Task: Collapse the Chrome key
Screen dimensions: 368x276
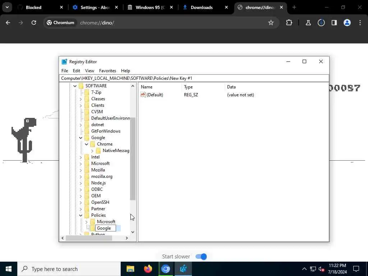Action: [87, 144]
